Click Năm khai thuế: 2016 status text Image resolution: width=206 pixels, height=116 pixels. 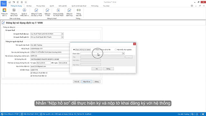[31, 114]
